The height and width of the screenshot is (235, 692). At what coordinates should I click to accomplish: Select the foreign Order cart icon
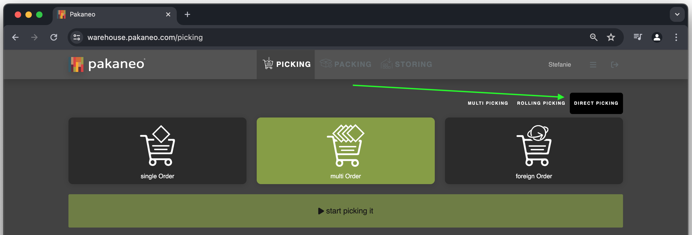(534, 145)
